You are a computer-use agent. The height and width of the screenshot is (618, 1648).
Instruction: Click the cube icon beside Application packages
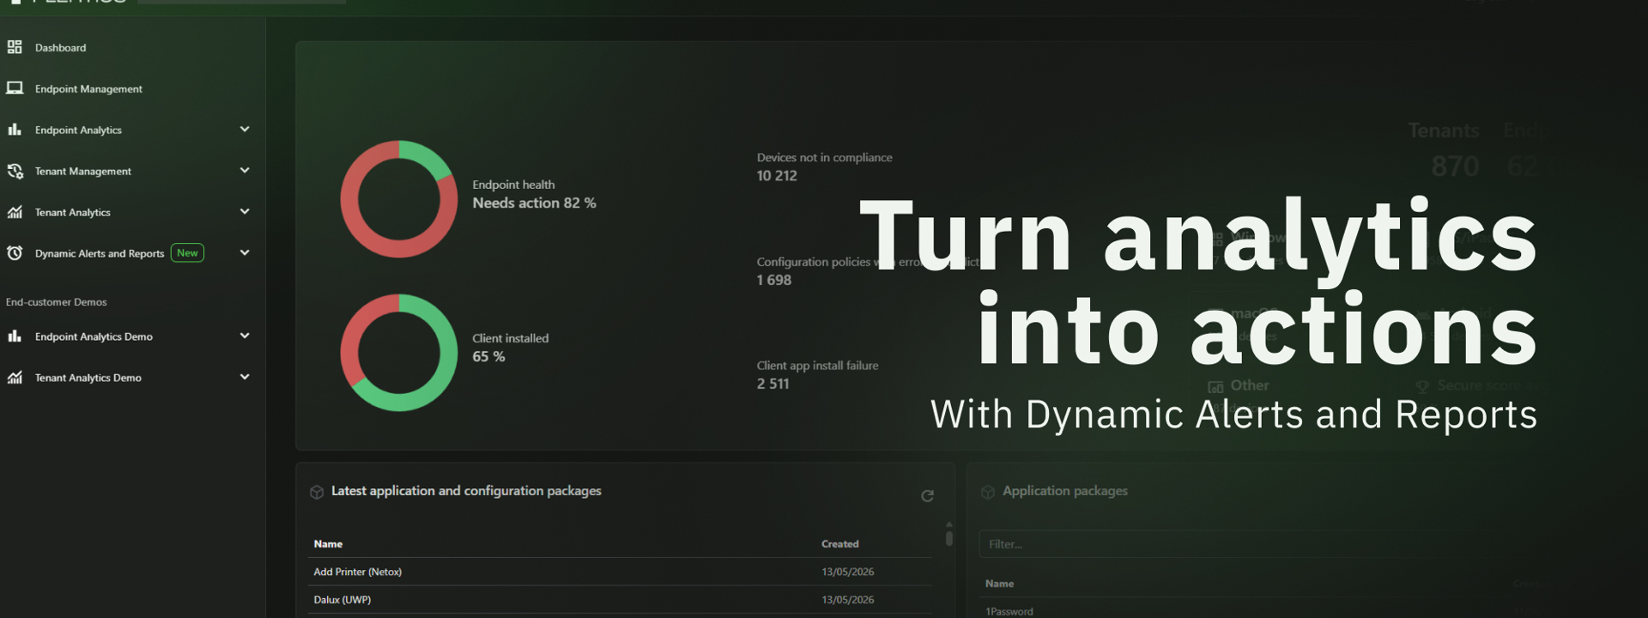(x=988, y=492)
